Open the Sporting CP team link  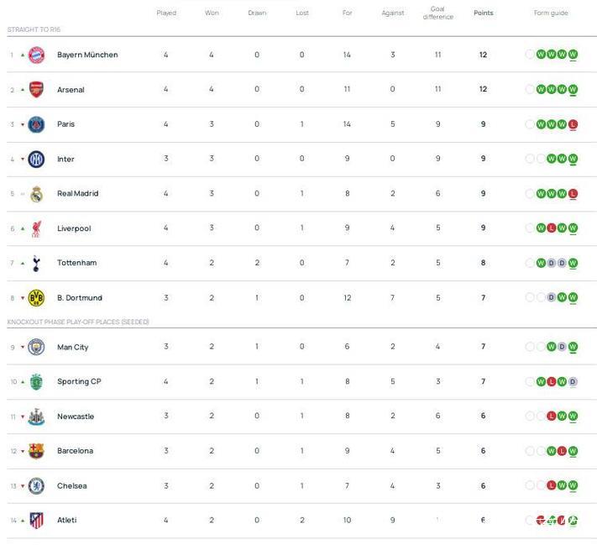coord(78,381)
